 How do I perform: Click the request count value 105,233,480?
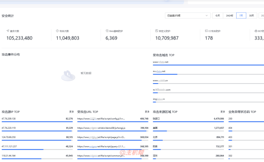pos(19,38)
